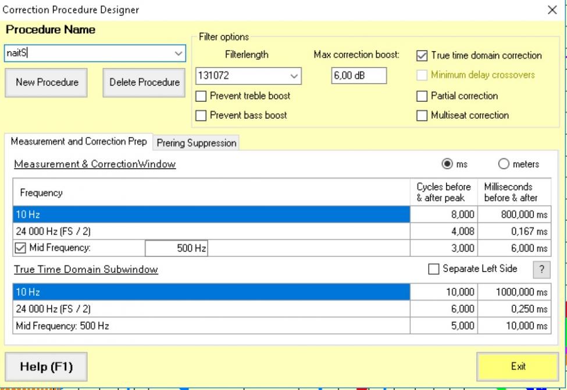Viewport: 567px width, 390px height.
Task: Tick Separate Left Side checkbox
Action: point(433,269)
